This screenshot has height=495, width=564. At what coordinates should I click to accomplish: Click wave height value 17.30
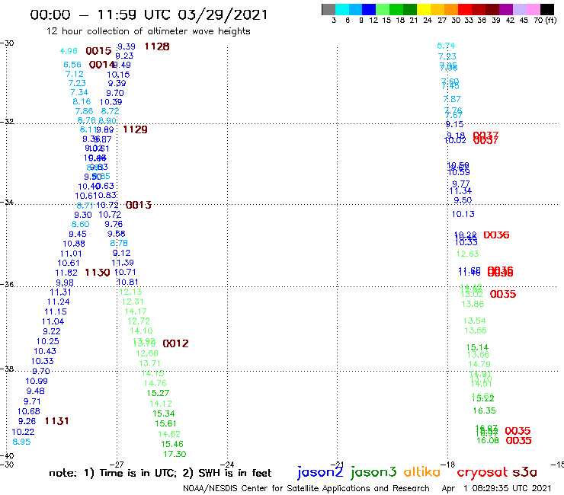175,454
